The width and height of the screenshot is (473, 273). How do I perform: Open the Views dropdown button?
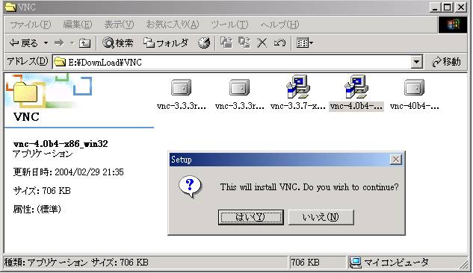tap(305, 43)
